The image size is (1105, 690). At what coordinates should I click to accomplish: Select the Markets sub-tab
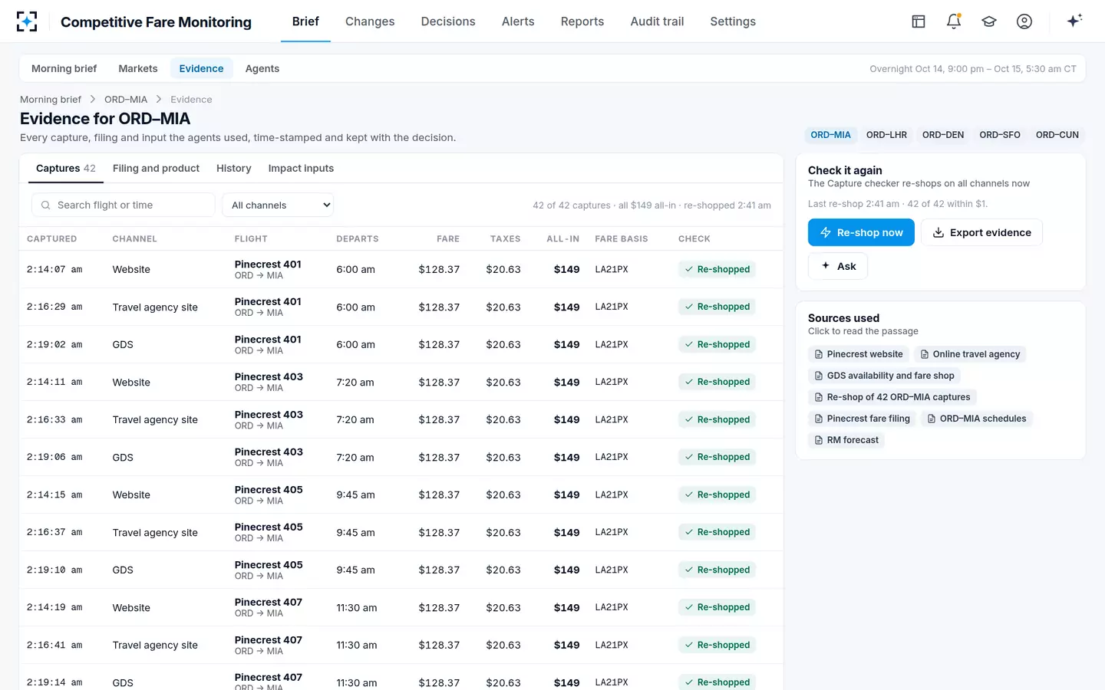coord(138,68)
